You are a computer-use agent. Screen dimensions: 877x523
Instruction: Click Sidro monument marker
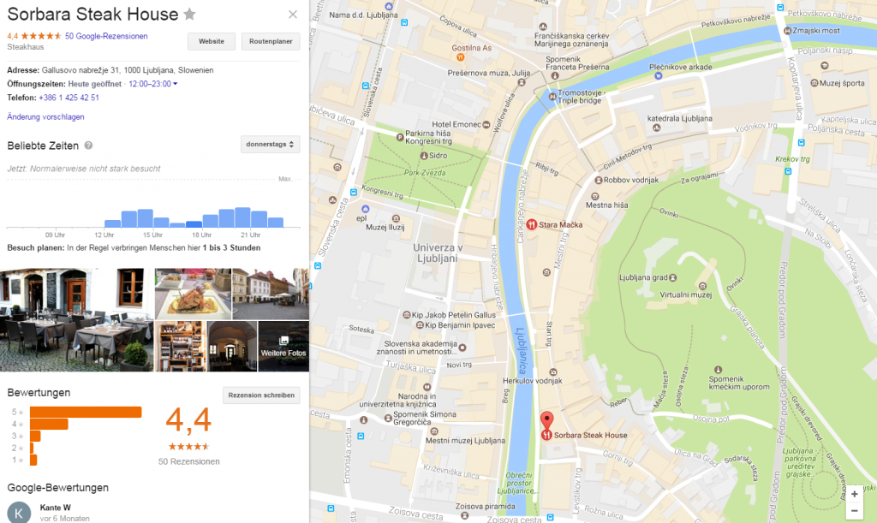pyautogui.click(x=424, y=156)
